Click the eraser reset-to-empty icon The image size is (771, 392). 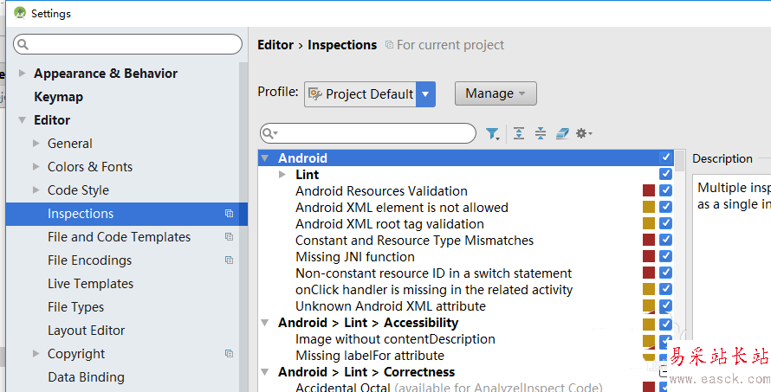click(562, 133)
